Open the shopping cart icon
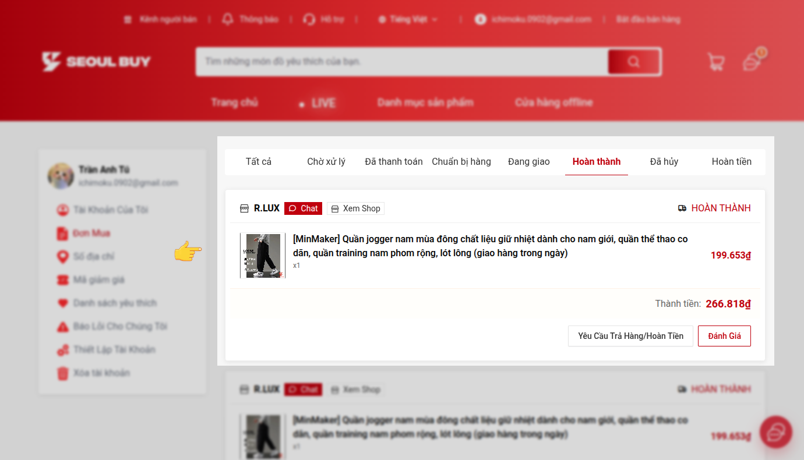This screenshot has width=804, height=460. (x=715, y=62)
